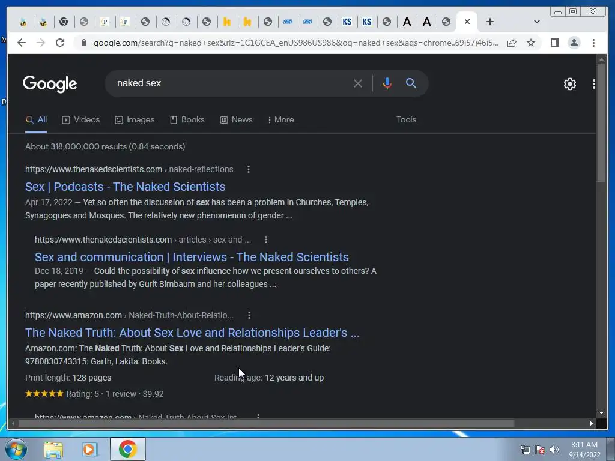Screen dimensions: 615x461
Task: Open Windows Explorer from the taskbar
Action: pyautogui.click(x=53, y=450)
